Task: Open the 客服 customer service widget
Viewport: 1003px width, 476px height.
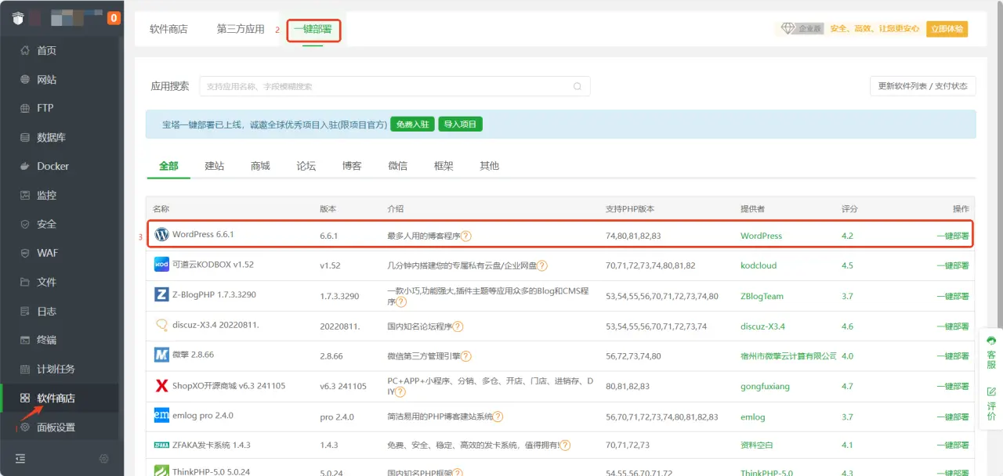Action: 991,352
